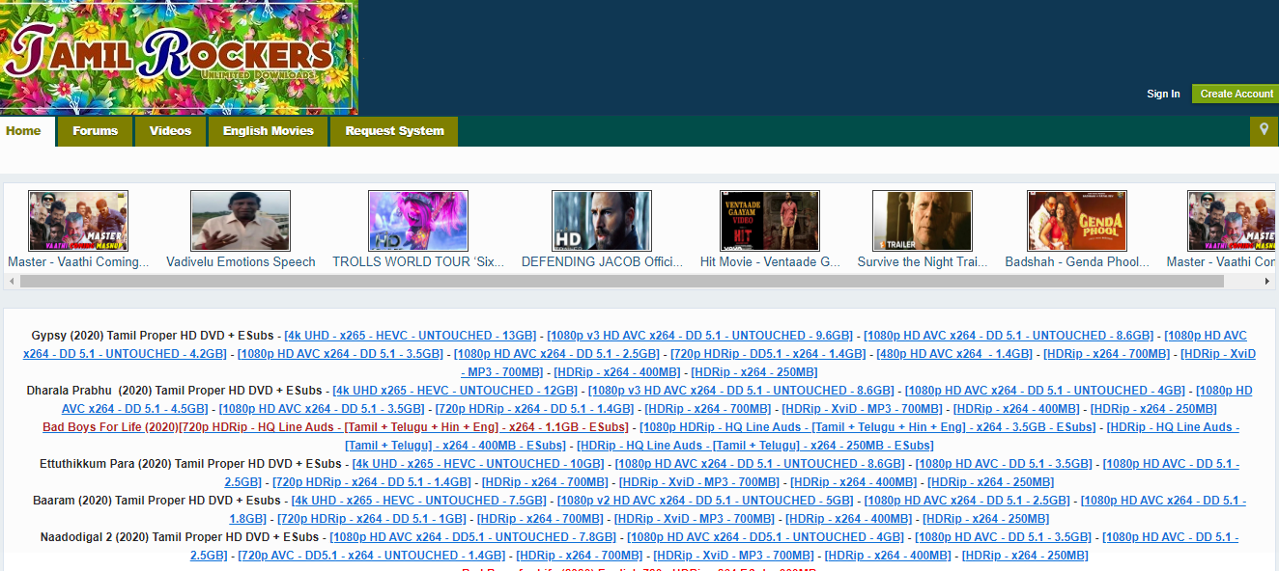The image size is (1279, 571).
Task: Open the TROLLS WORLD TOUR video thumbnail
Action: tap(418, 221)
